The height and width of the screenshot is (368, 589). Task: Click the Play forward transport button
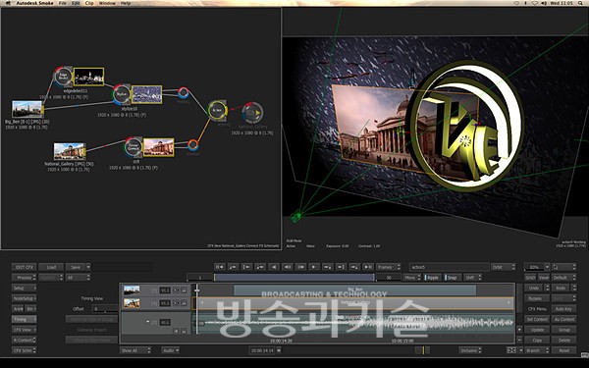(314, 267)
